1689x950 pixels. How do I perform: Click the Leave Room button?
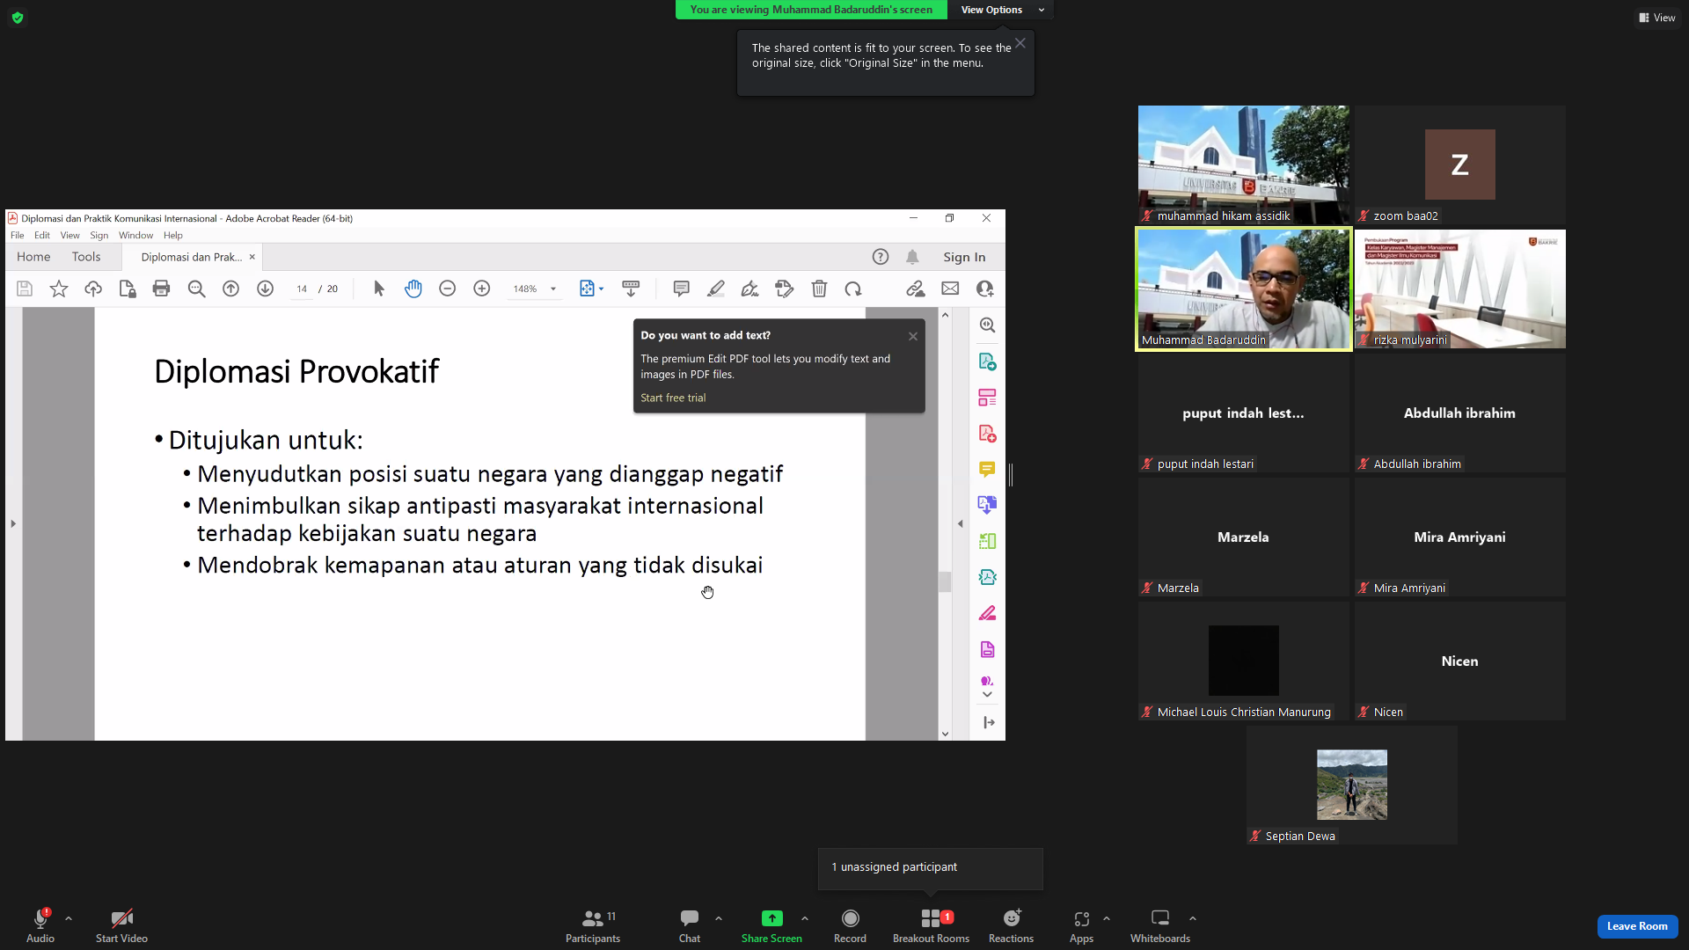(1637, 926)
